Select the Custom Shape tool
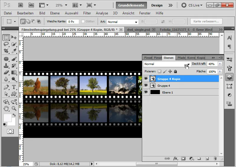 coord(14,94)
